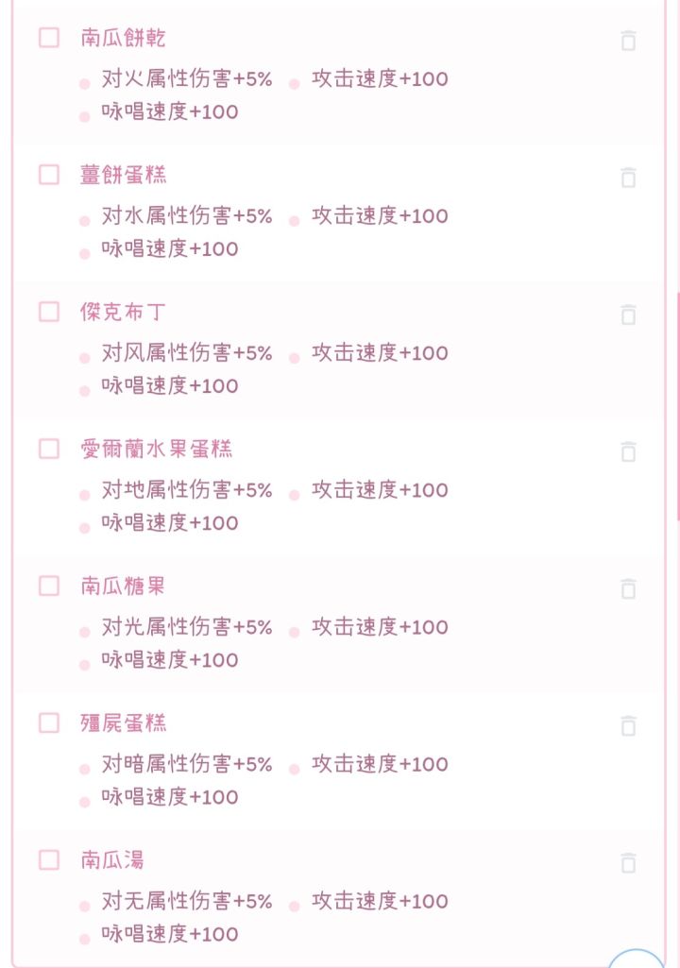Enable the 愛爾蘭水果蛋糕 checkbox

[49, 449]
